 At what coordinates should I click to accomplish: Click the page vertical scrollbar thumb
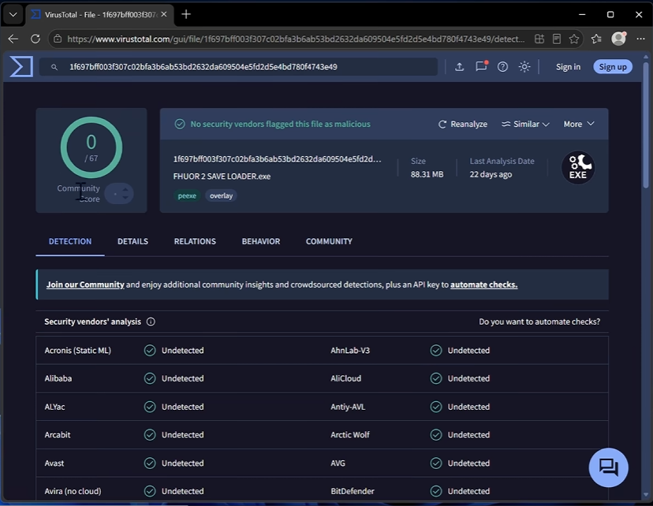pyautogui.click(x=645, y=124)
